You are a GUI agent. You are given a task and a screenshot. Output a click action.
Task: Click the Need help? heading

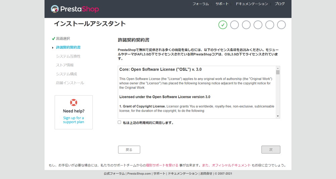(x=74, y=111)
